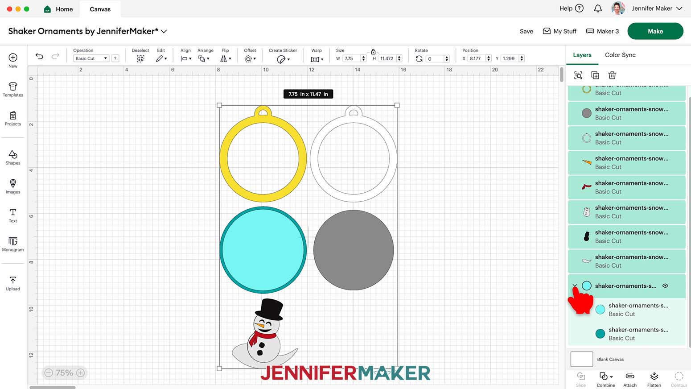Select the gray circle layer swatch
The width and height of the screenshot is (691, 389).
click(587, 113)
